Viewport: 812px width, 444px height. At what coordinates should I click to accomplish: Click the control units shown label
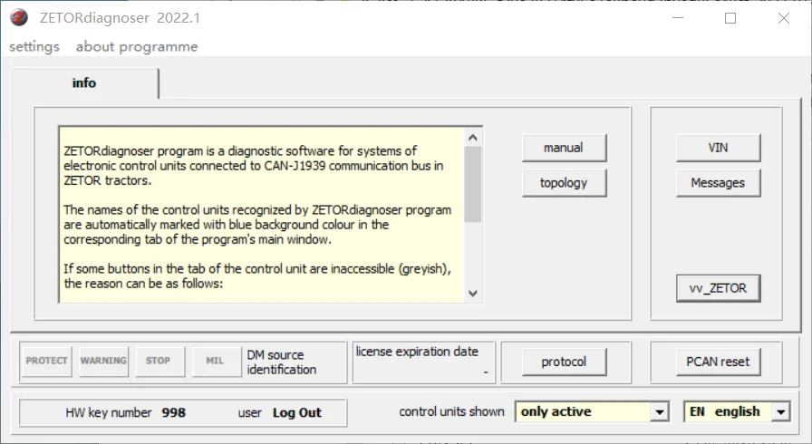point(451,412)
